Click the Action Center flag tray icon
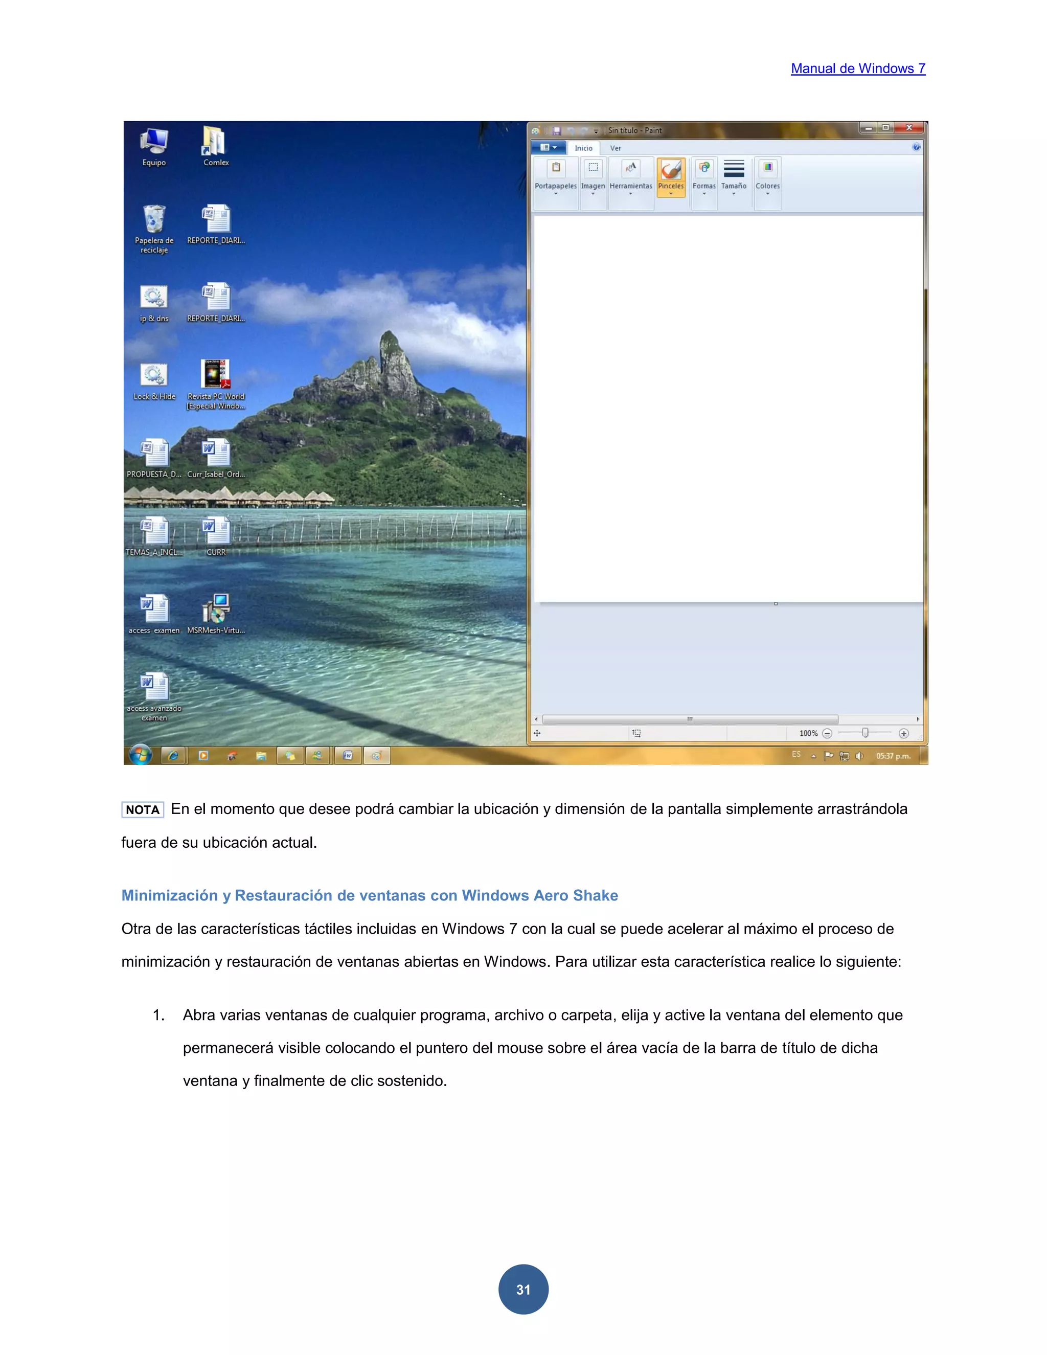The width and height of the screenshot is (1047, 1355). click(x=829, y=756)
